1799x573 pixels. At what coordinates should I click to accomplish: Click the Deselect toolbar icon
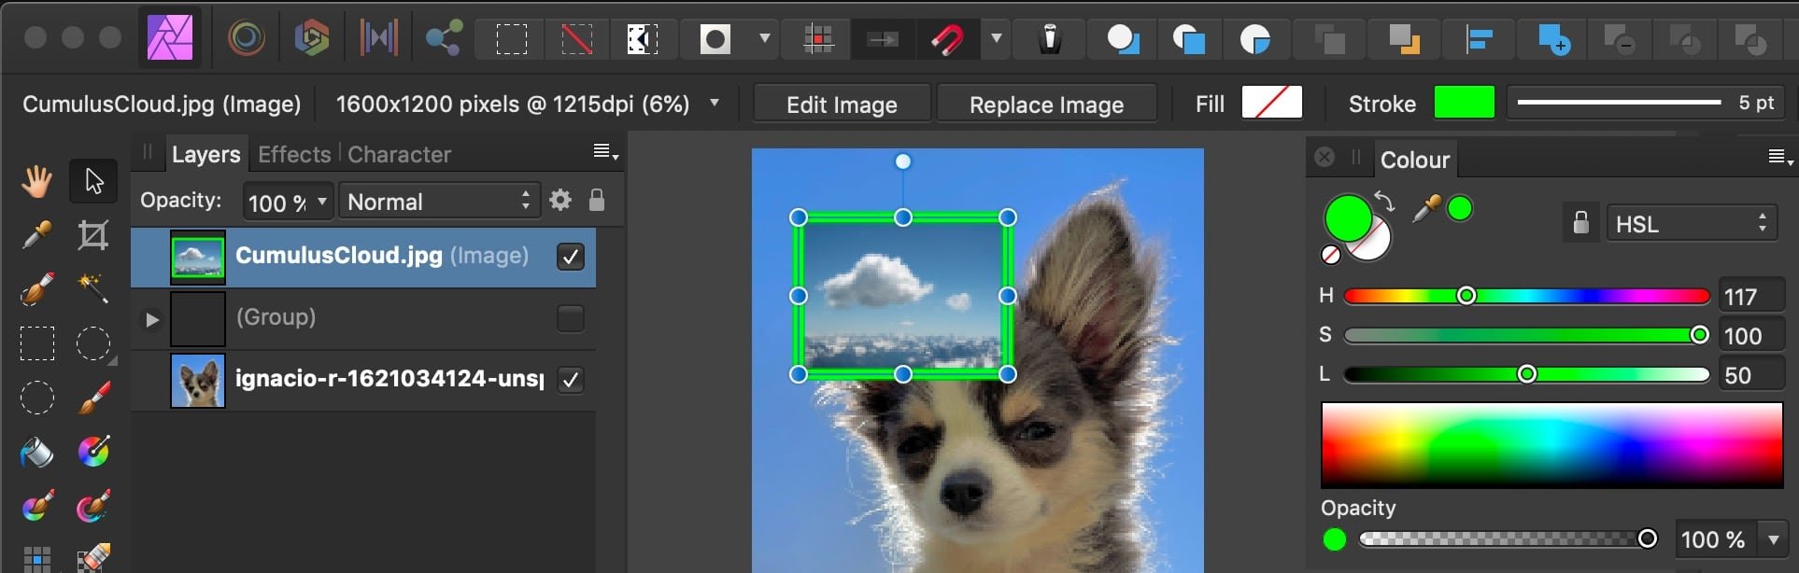click(x=576, y=39)
